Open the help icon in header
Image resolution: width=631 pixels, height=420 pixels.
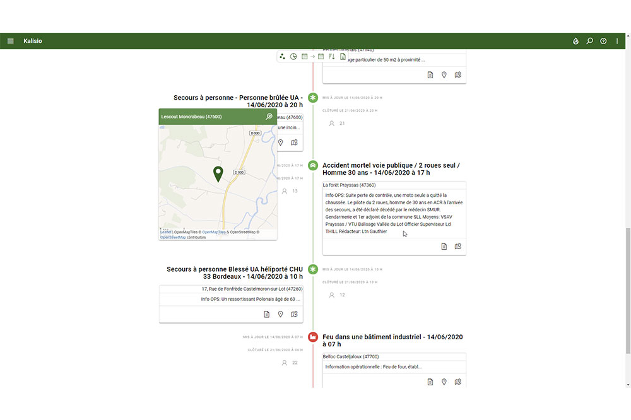(603, 41)
